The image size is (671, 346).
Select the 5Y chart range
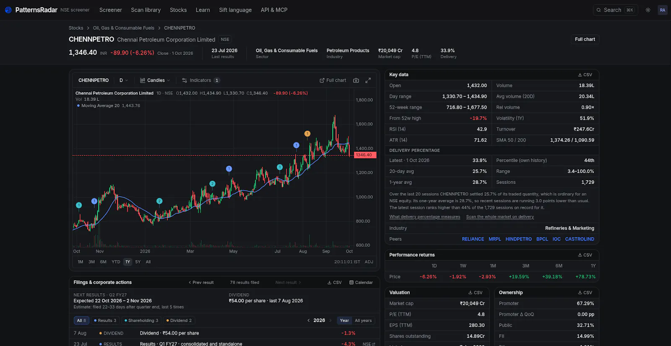138,262
